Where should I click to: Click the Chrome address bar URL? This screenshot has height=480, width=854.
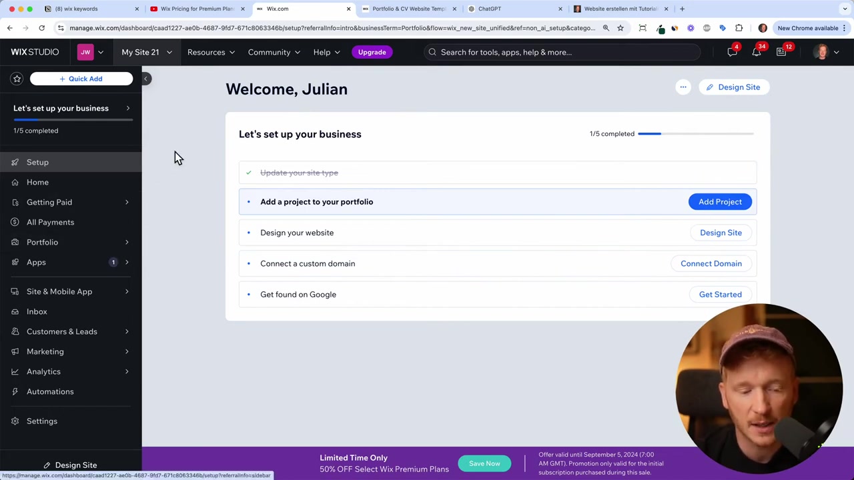click(332, 28)
